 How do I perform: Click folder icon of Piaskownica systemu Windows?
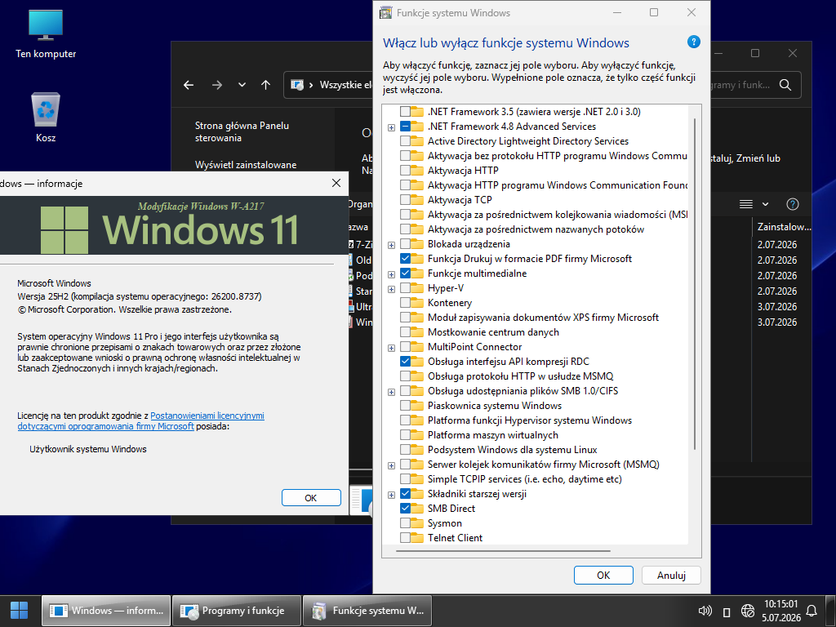[x=417, y=406]
